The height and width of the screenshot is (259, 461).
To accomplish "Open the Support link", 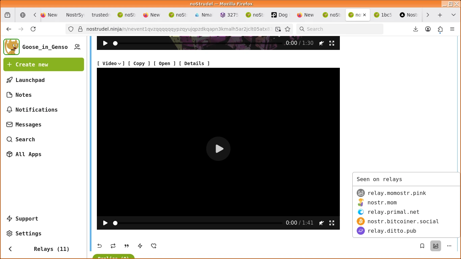I will (44, 219).
